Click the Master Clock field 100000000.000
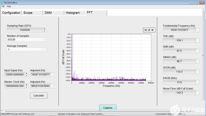The width and height of the screenshot is (206, 116). click(14, 86)
